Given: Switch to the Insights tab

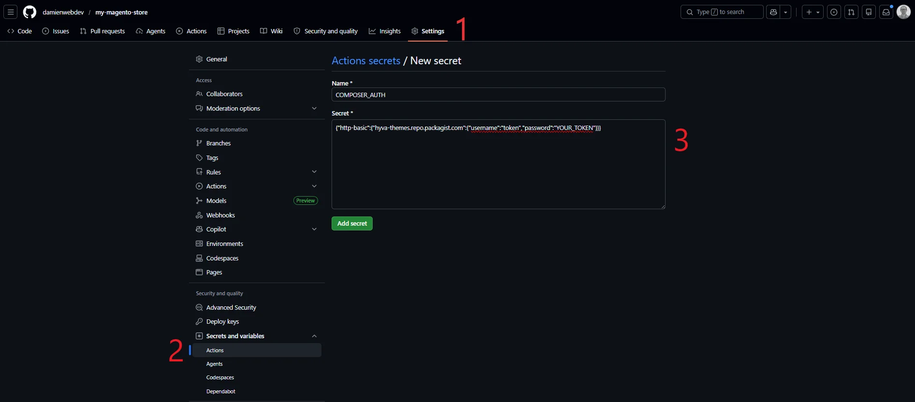Looking at the screenshot, I should 385,31.
